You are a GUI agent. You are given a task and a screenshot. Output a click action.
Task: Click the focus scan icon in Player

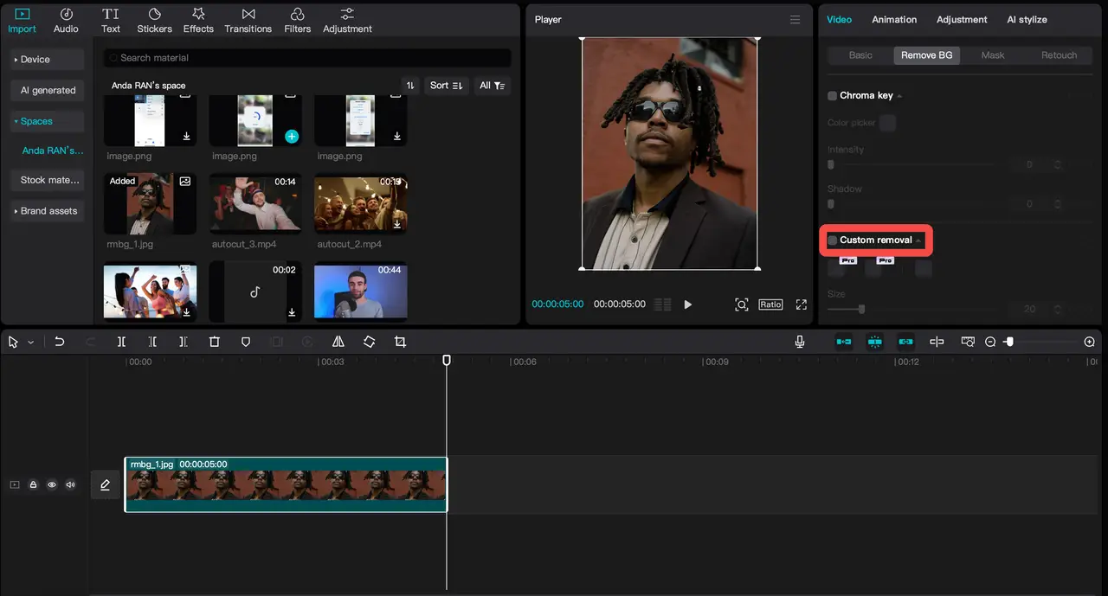click(x=741, y=304)
